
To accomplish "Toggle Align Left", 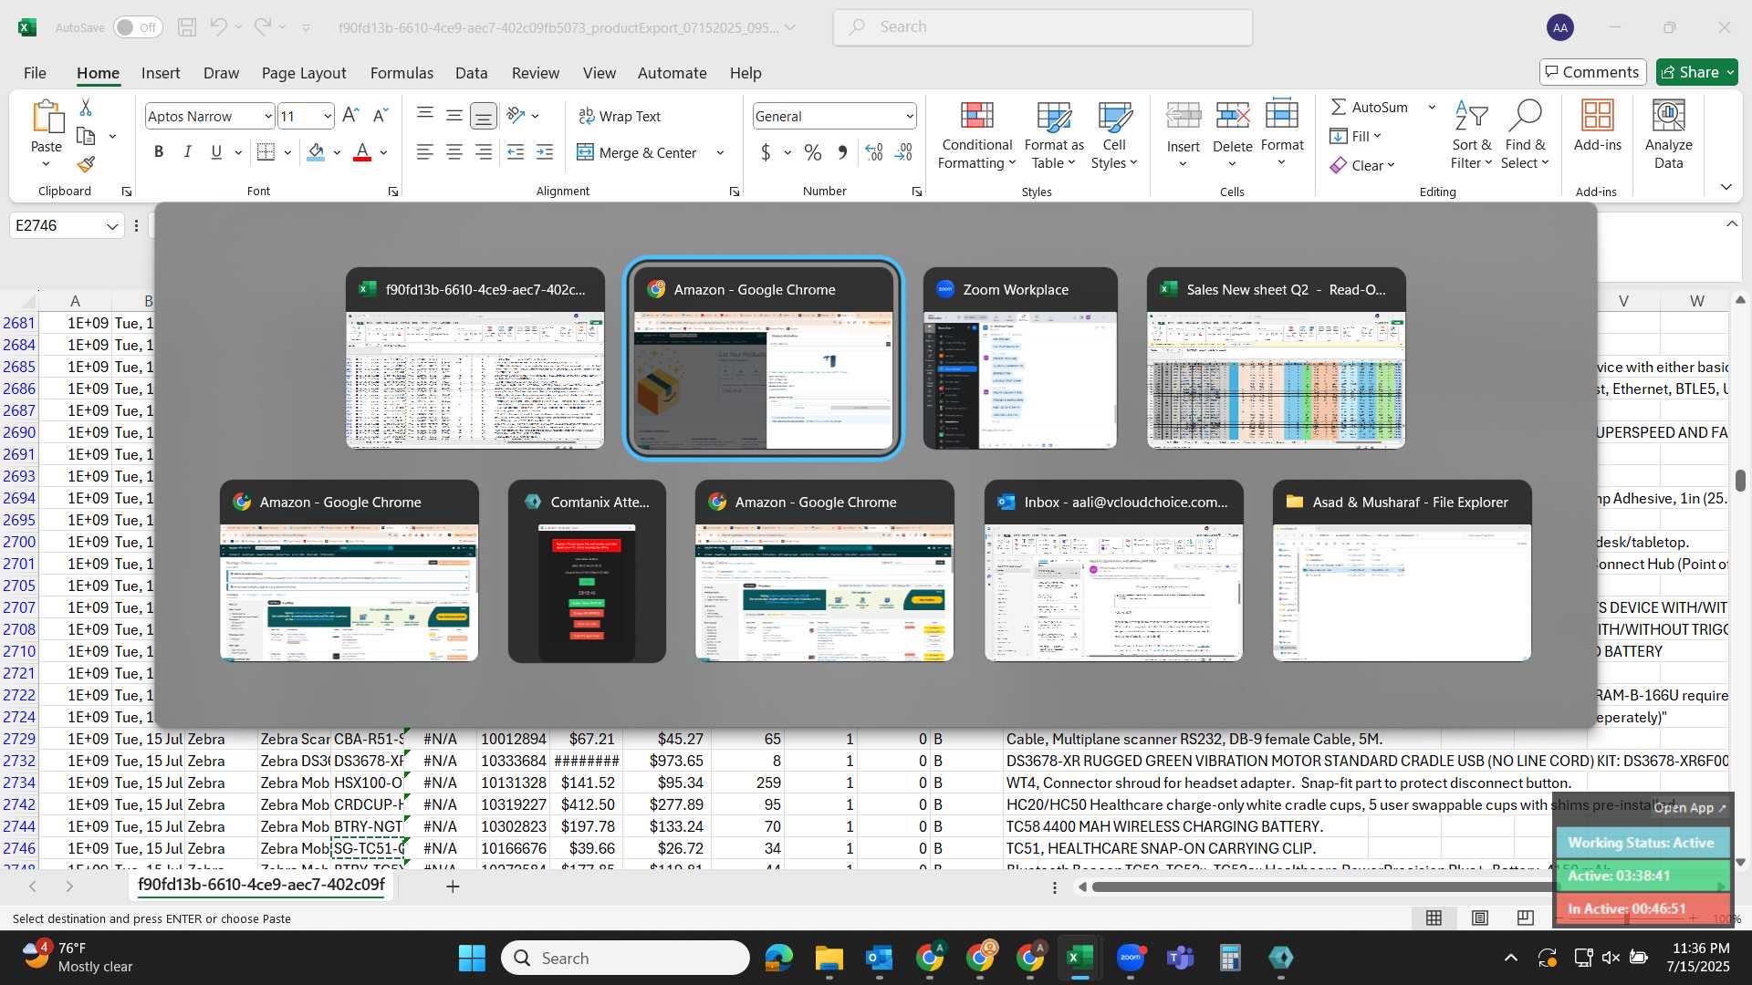I will (425, 152).
